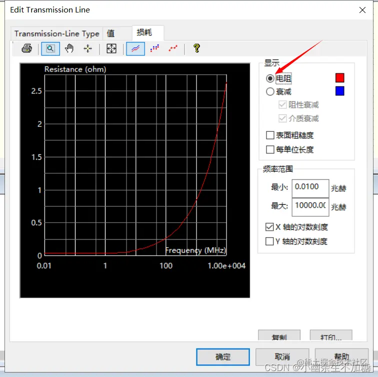Close the Edit Transmission Line dialog
This screenshot has width=378, height=377.
pyautogui.click(x=362, y=10)
